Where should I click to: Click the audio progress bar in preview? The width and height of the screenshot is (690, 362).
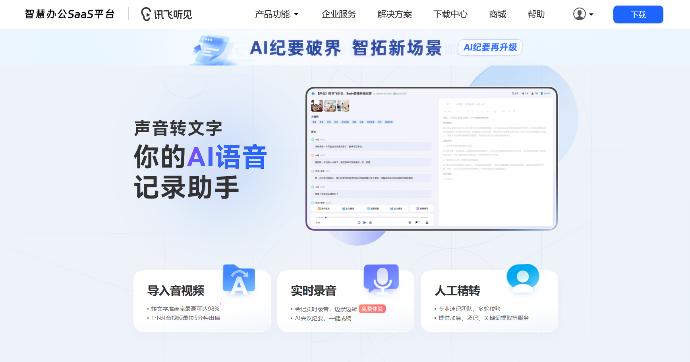click(x=372, y=218)
